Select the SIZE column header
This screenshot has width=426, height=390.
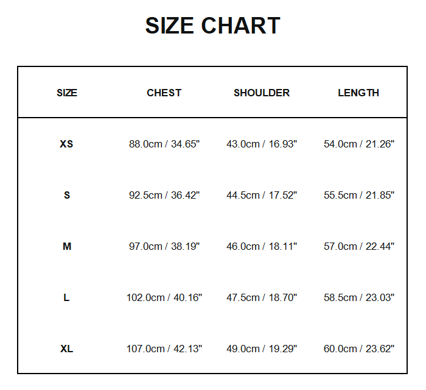(67, 93)
